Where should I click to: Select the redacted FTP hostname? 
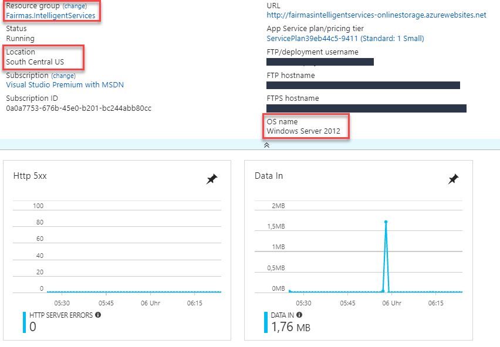pyautogui.click(x=363, y=85)
